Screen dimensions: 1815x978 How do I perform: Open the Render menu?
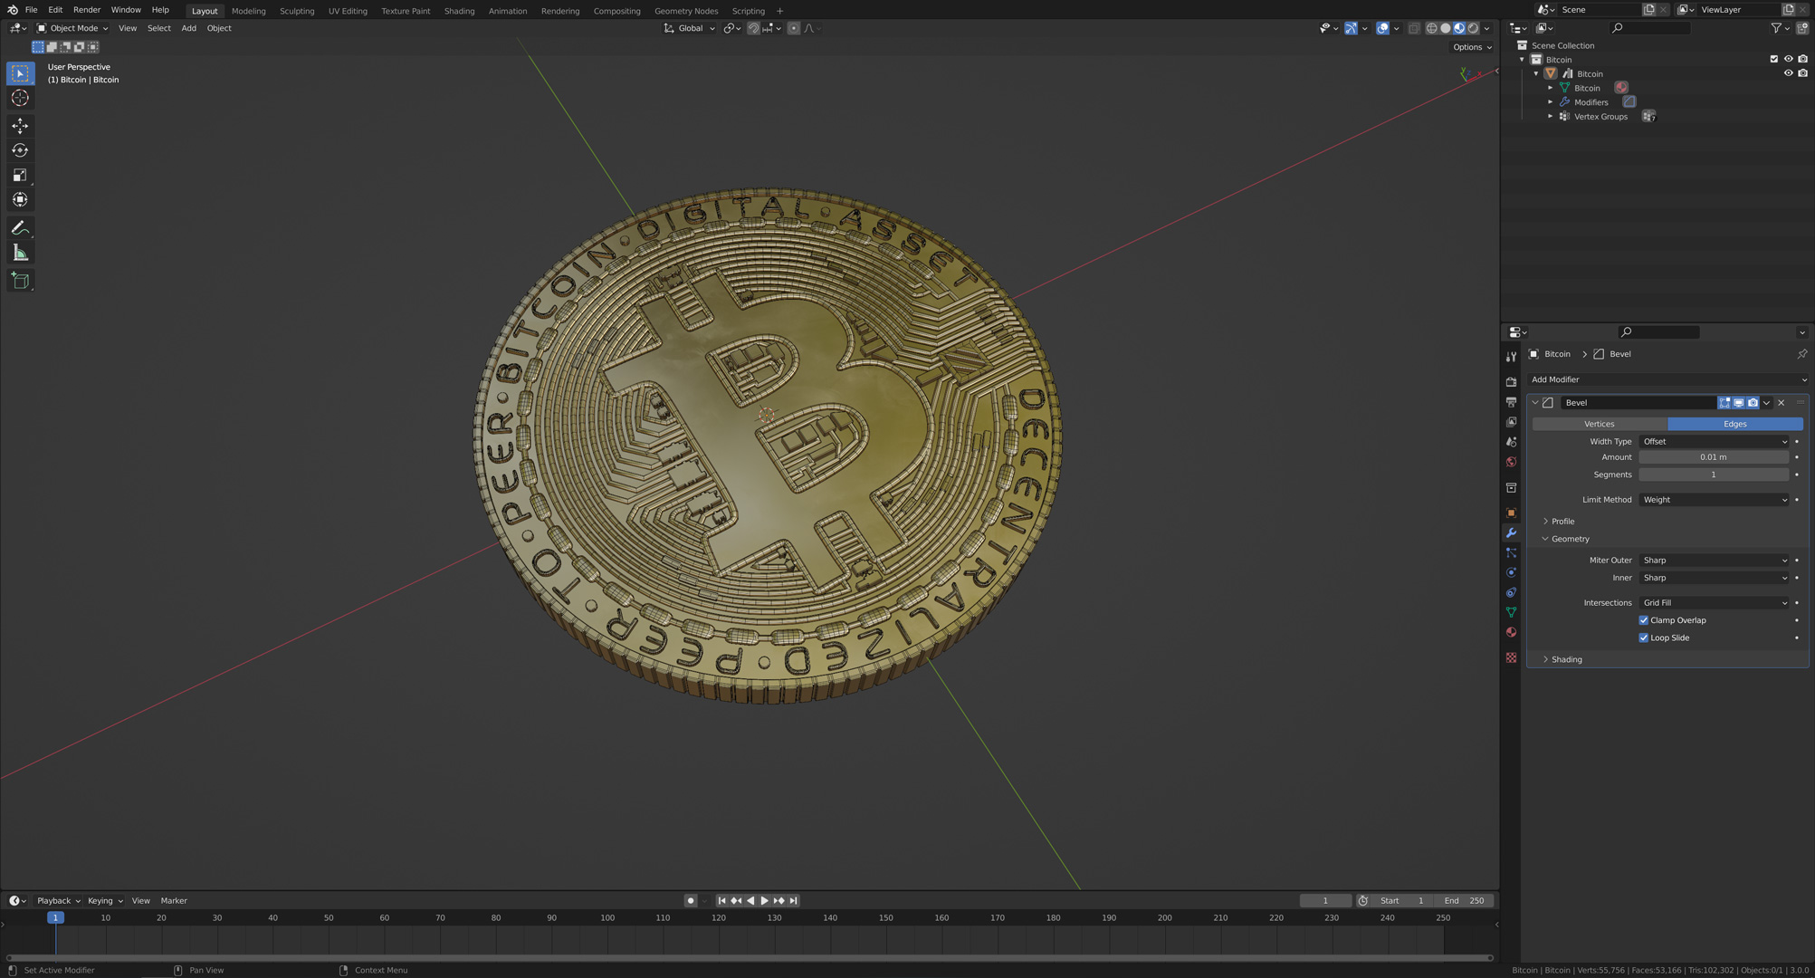[x=86, y=10]
